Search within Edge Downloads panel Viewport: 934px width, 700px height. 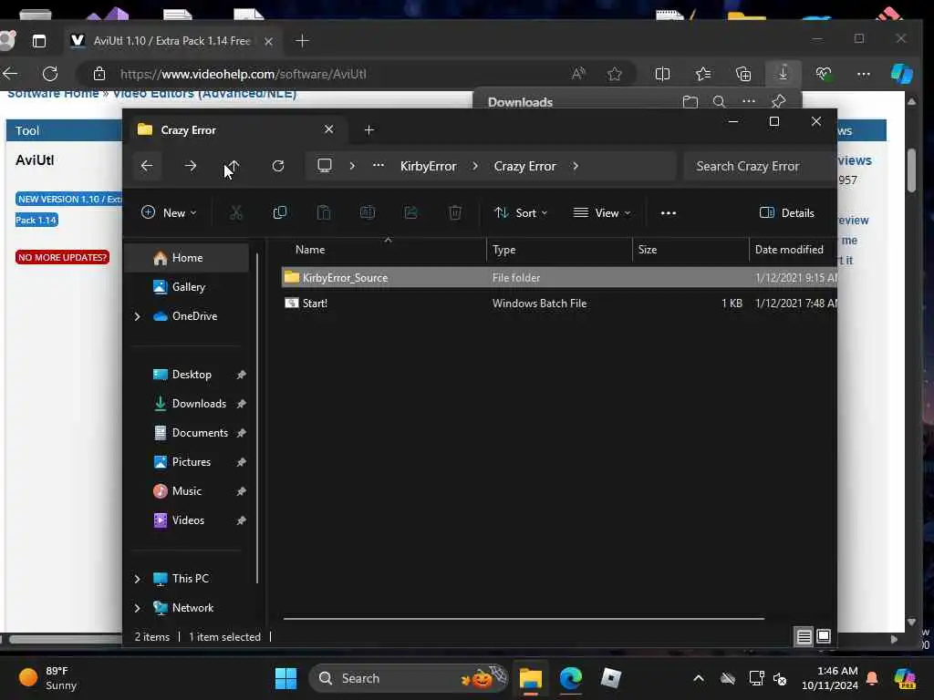[x=719, y=102]
